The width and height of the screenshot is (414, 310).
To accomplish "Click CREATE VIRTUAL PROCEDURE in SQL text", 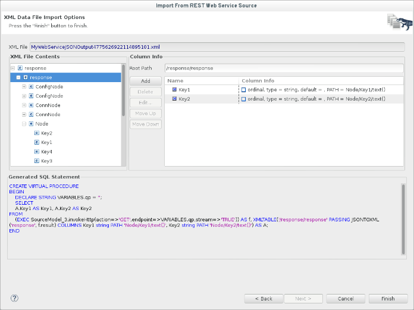I will (44, 186).
